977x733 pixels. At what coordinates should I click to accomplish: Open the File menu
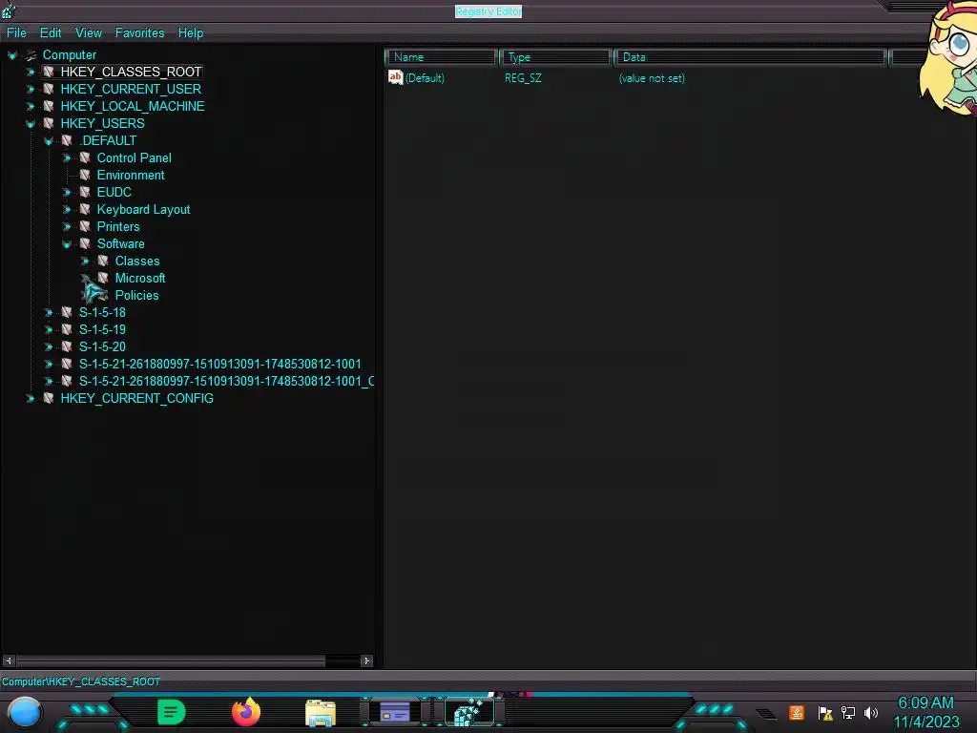[x=16, y=33]
